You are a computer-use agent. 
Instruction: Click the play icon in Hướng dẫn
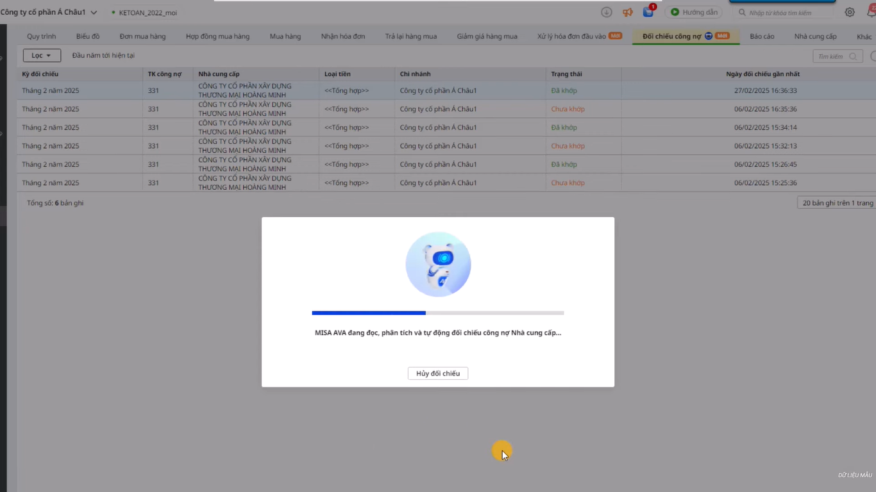[675, 12]
